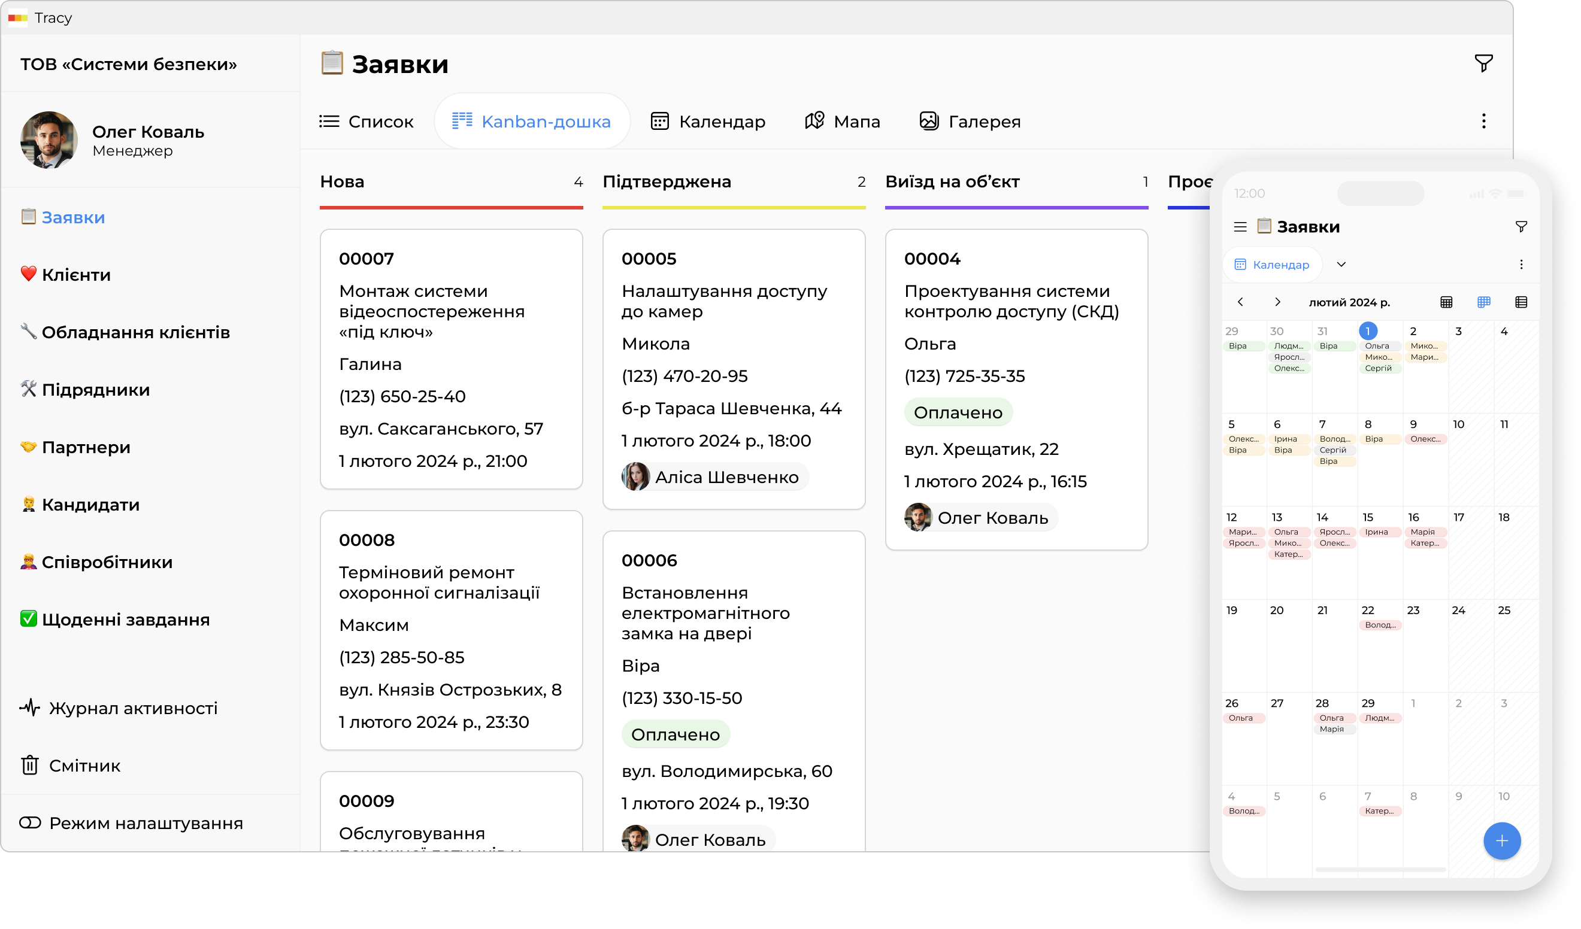Switch to the Календар tab
The height and width of the screenshot is (929, 1581).
[x=708, y=121]
